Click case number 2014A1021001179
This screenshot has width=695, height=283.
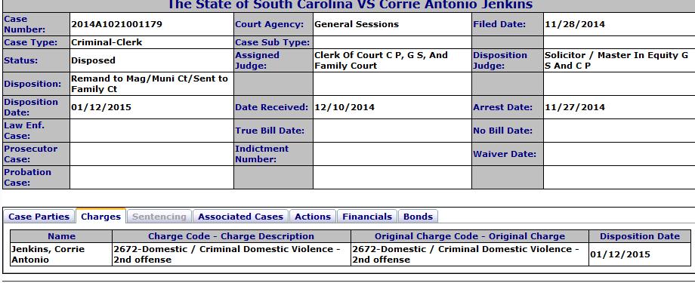[116, 24]
